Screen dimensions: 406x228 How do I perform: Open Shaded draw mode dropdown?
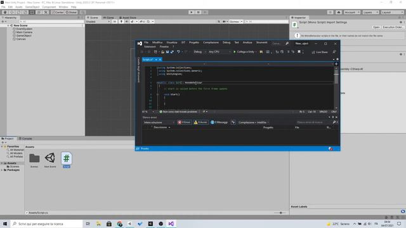(98, 22)
